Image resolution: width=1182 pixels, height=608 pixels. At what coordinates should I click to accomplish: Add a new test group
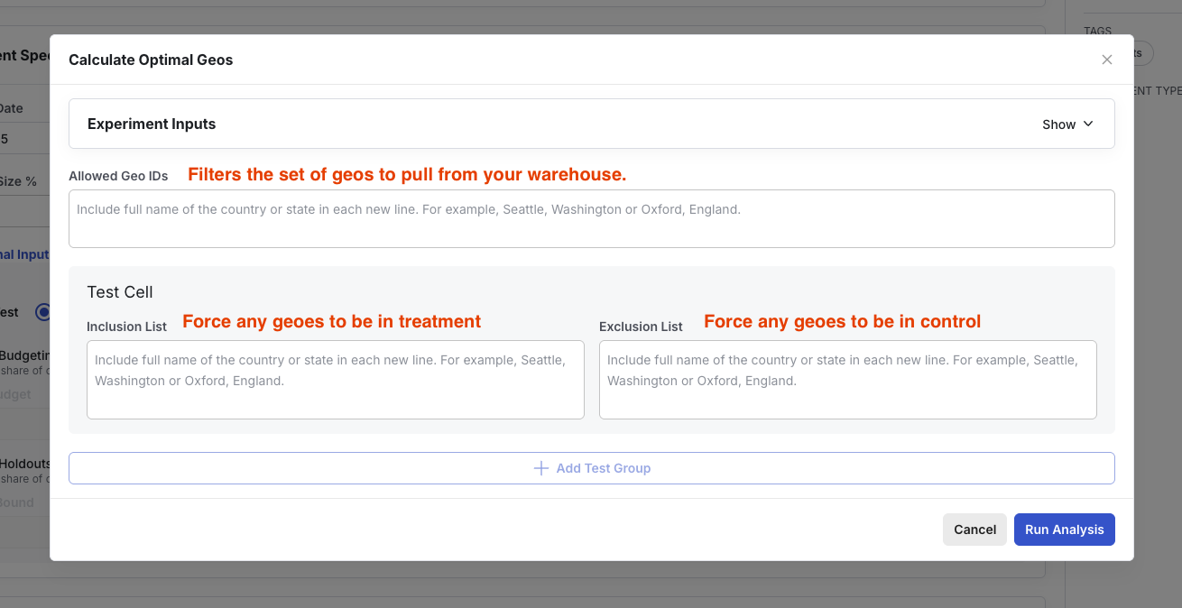(x=592, y=468)
